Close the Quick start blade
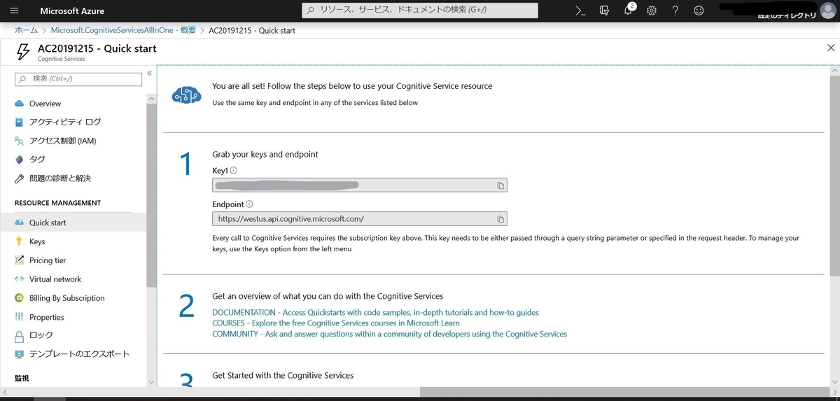The image size is (840, 401). [x=831, y=48]
